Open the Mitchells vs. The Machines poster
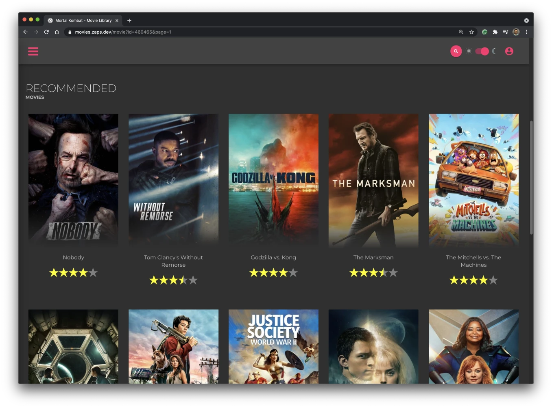Image resolution: width=552 pixels, height=408 pixels. click(473, 180)
